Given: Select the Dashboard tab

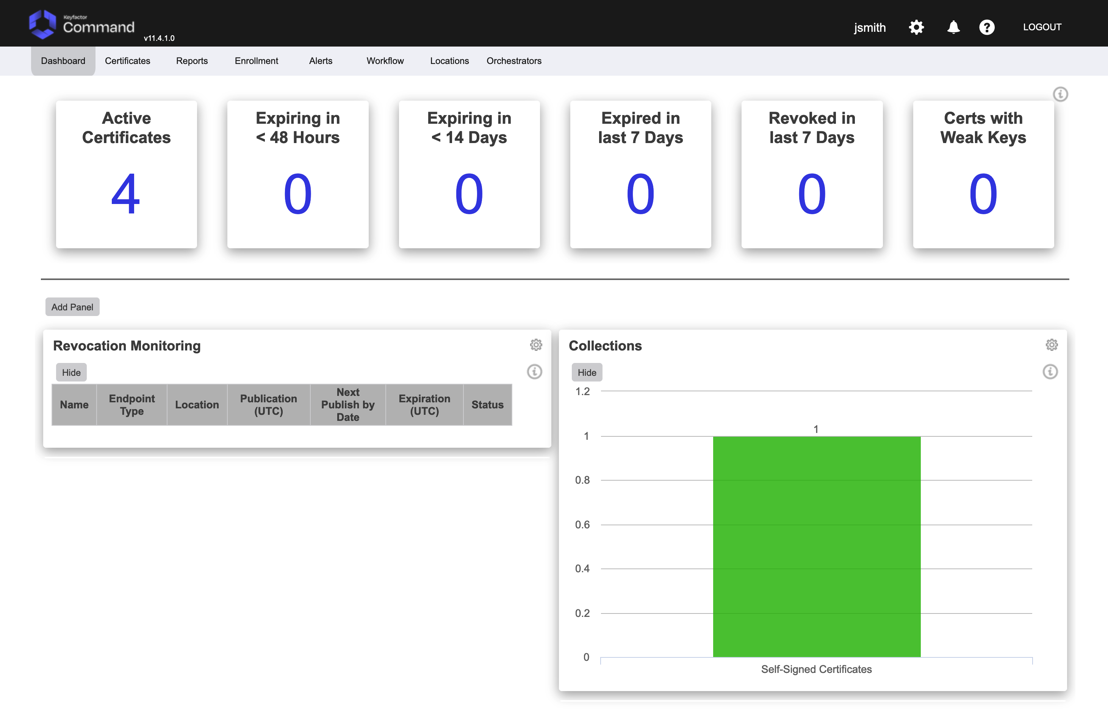Looking at the screenshot, I should click(63, 61).
